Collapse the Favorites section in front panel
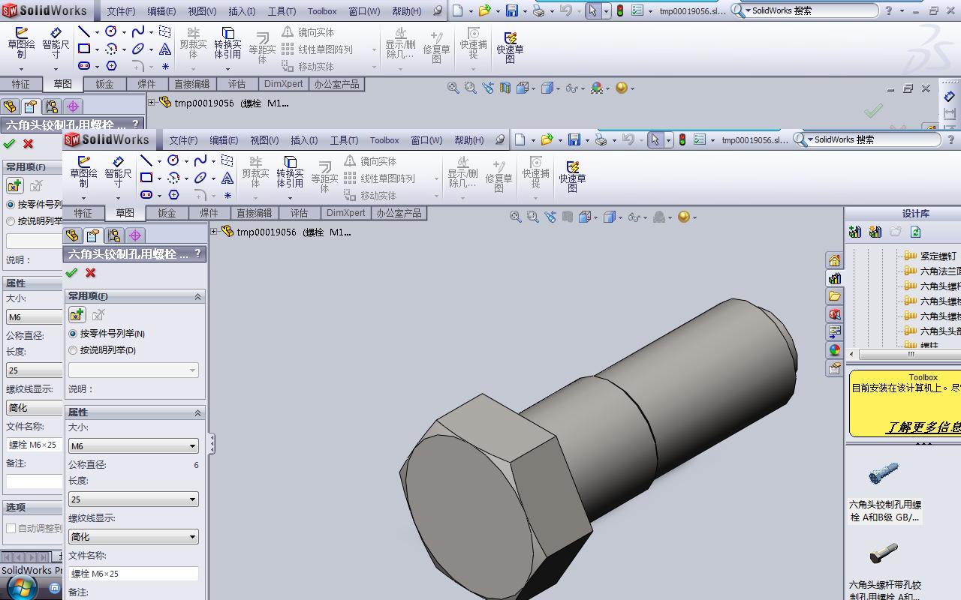961x600 pixels. (x=198, y=297)
